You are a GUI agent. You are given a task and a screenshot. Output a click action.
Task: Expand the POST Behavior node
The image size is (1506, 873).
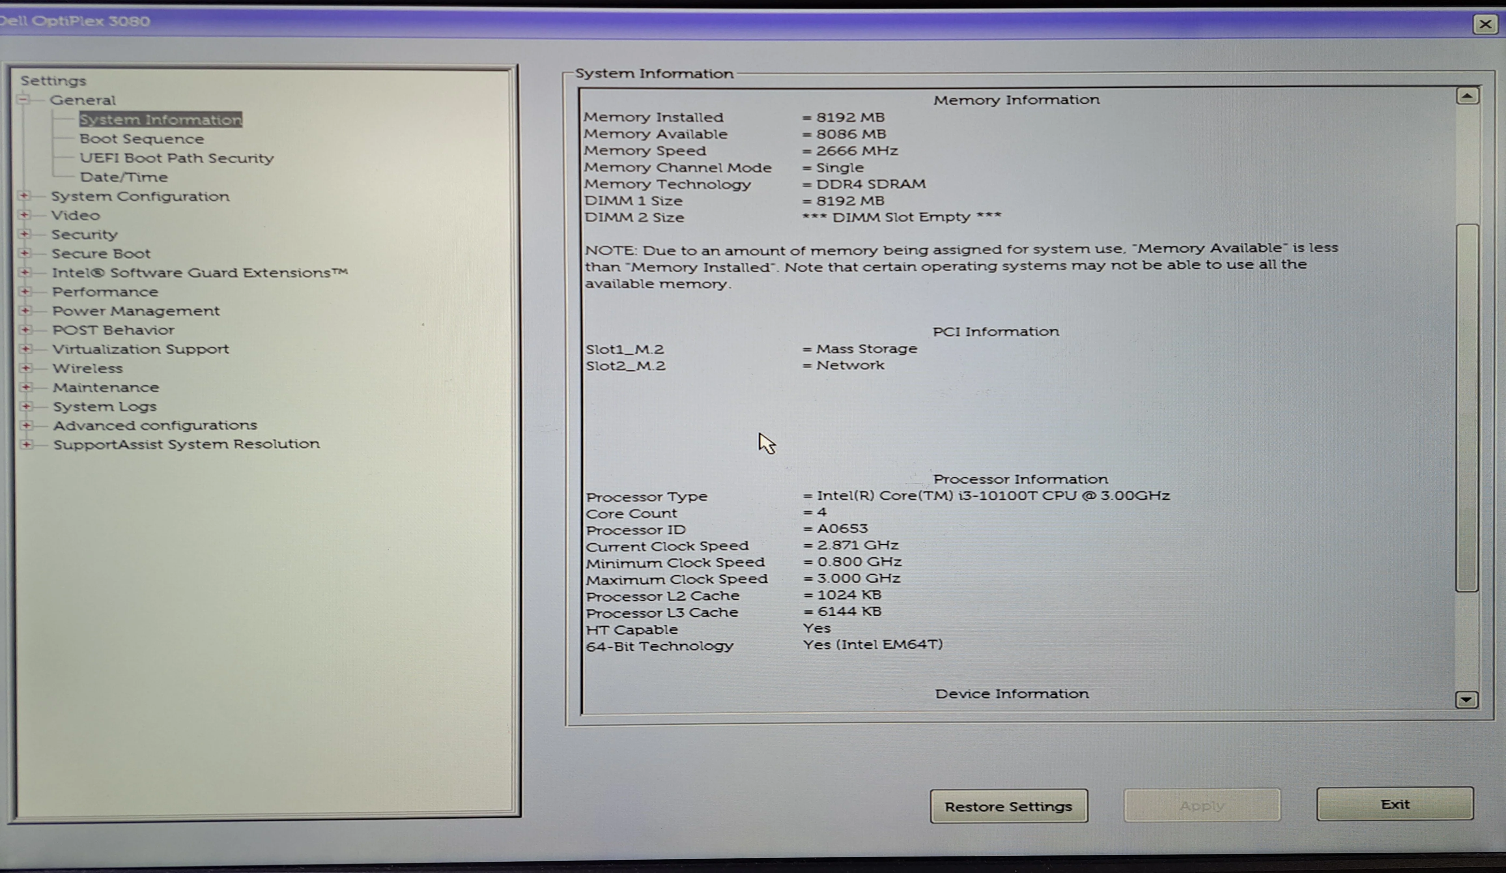click(25, 329)
